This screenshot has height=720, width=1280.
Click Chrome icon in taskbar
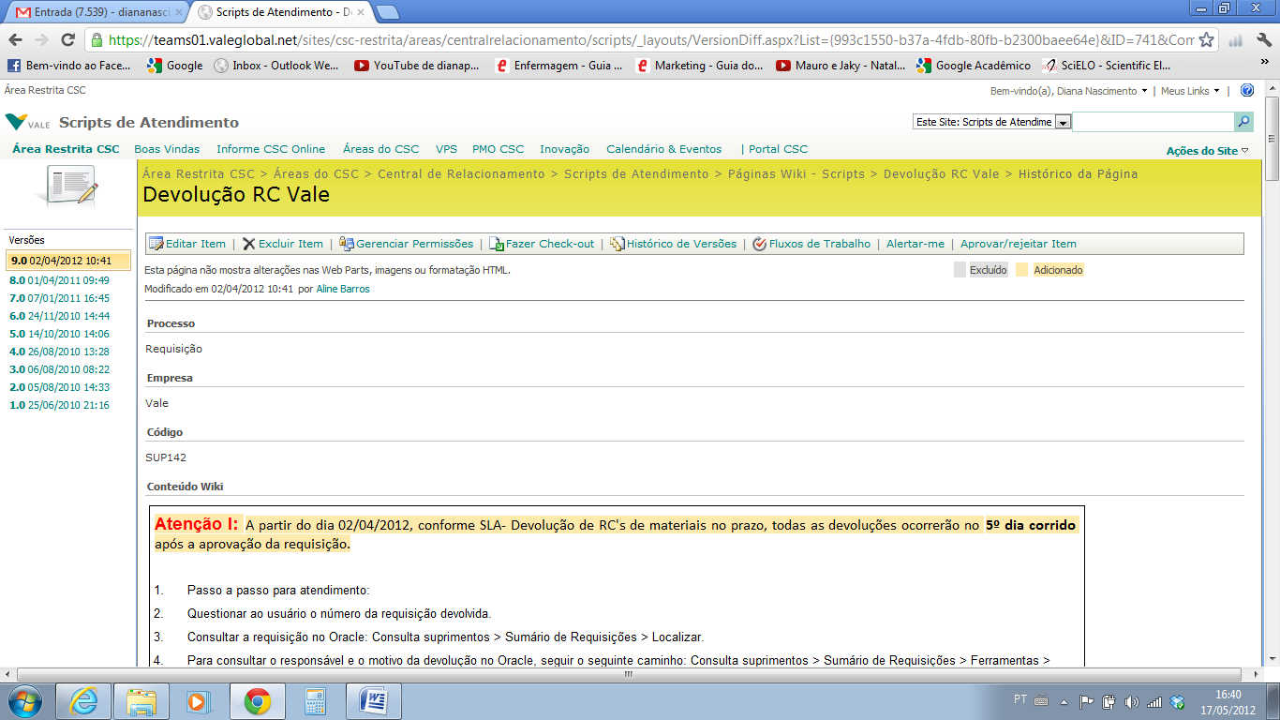pyautogui.click(x=258, y=700)
